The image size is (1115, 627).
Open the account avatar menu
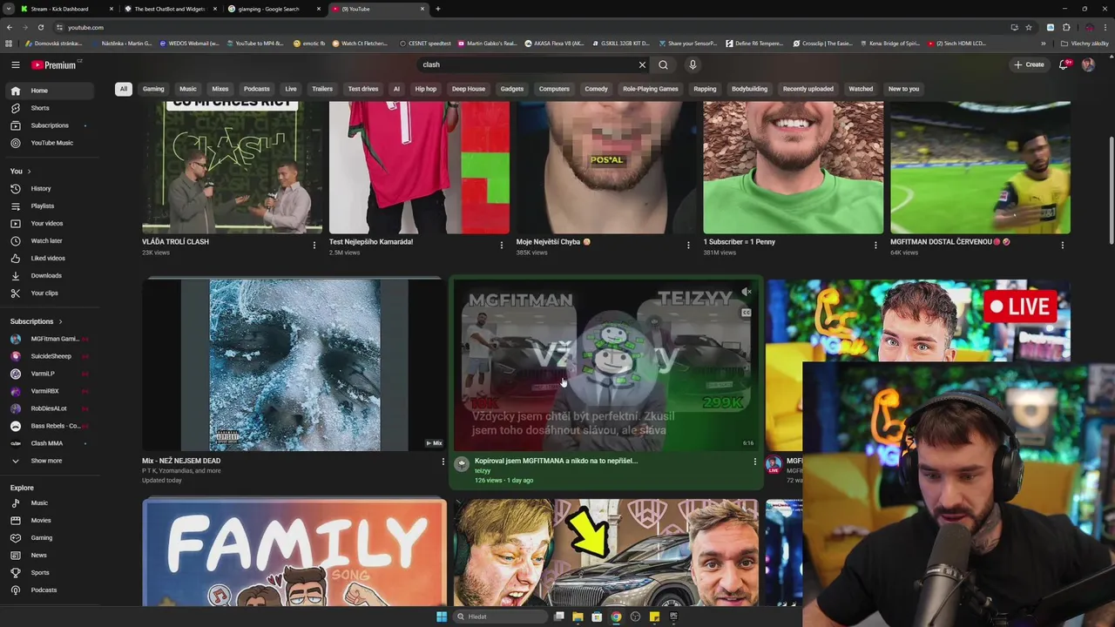(x=1088, y=64)
